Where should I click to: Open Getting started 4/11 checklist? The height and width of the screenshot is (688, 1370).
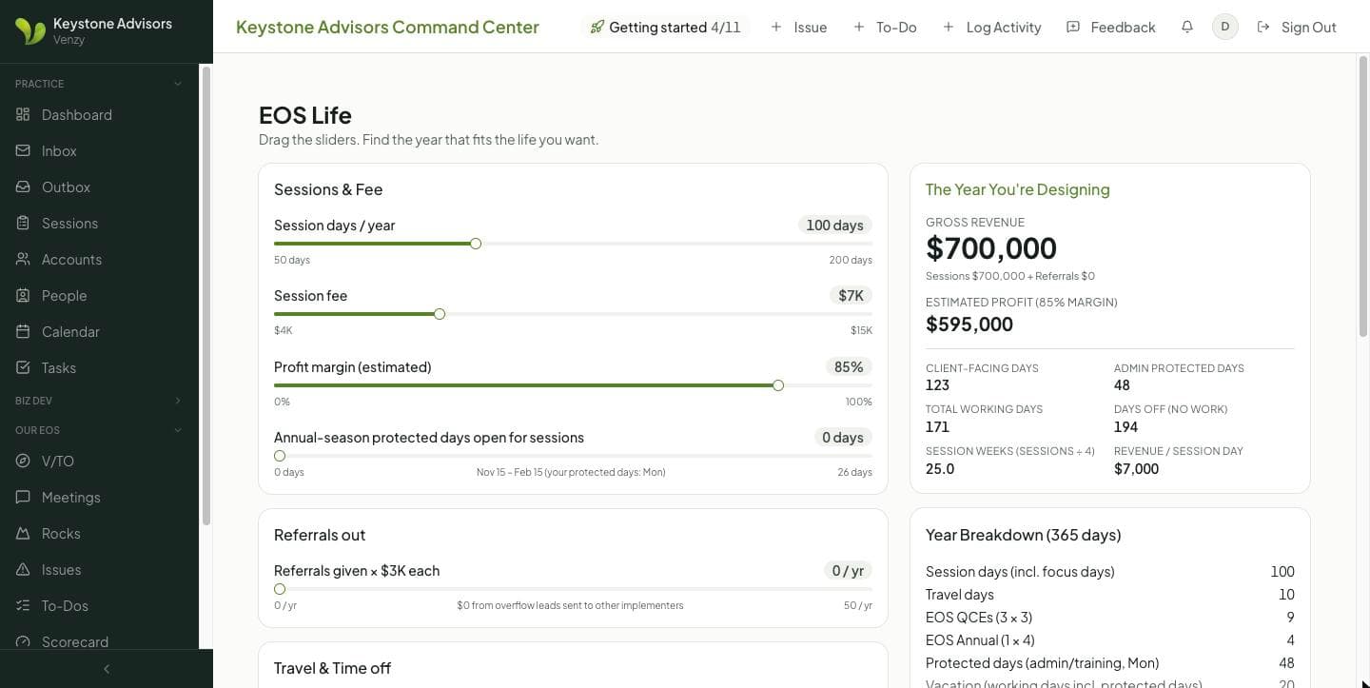tap(665, 27)
